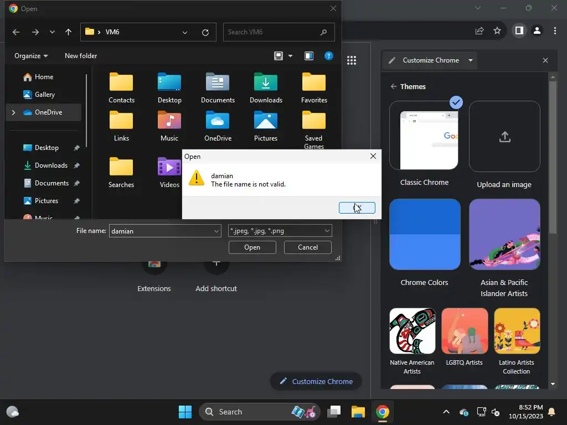Open the file type filter dropdown
This screenshot has height=425, width=567.
[280, 231]
